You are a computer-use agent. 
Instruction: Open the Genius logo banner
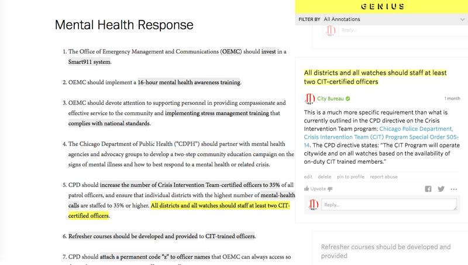(x=383, y=6)
